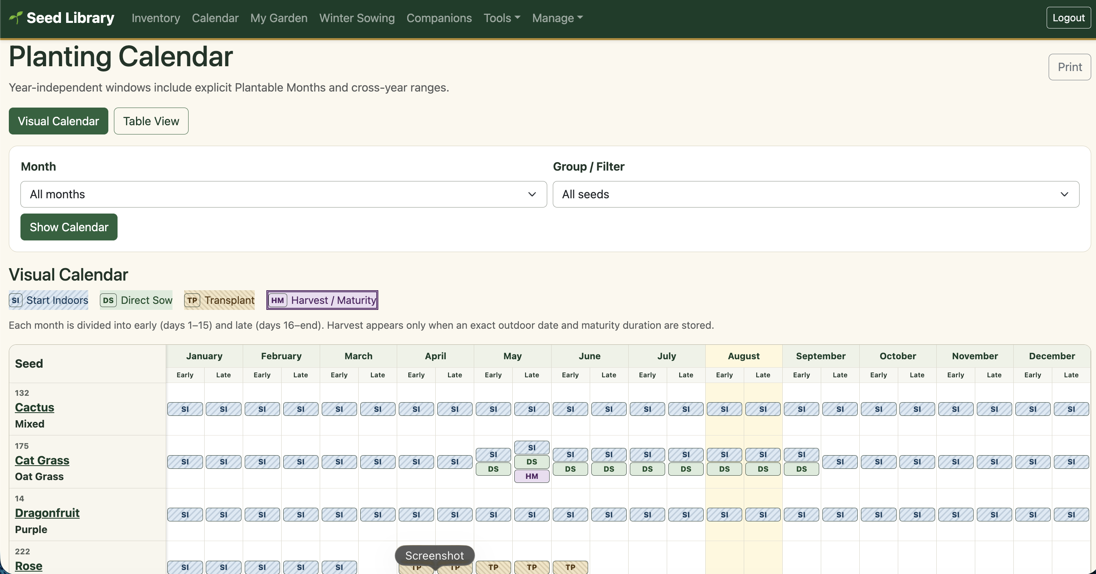Viewport: 1096px width, 574px height.
Task: Open the Rose seed link
Action: pos(28,566)
